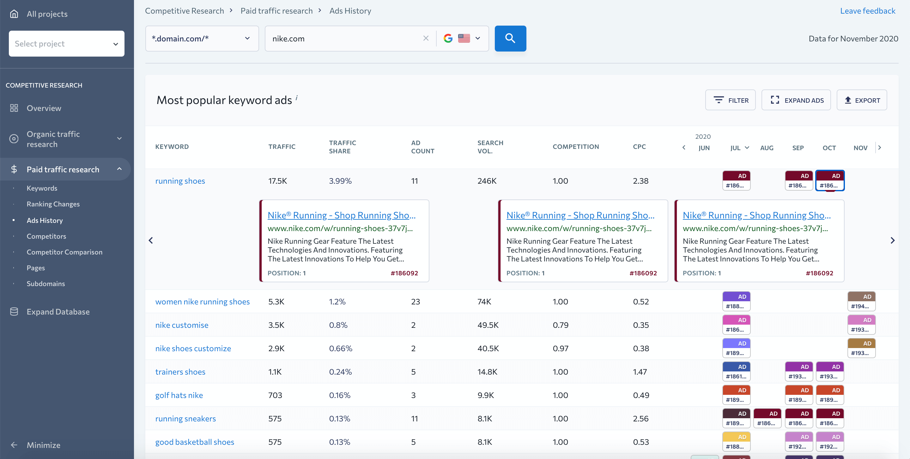Click the AD COUNT column header

coord(422,147)
